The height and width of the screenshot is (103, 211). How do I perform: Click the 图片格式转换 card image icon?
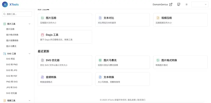(158, 60)
